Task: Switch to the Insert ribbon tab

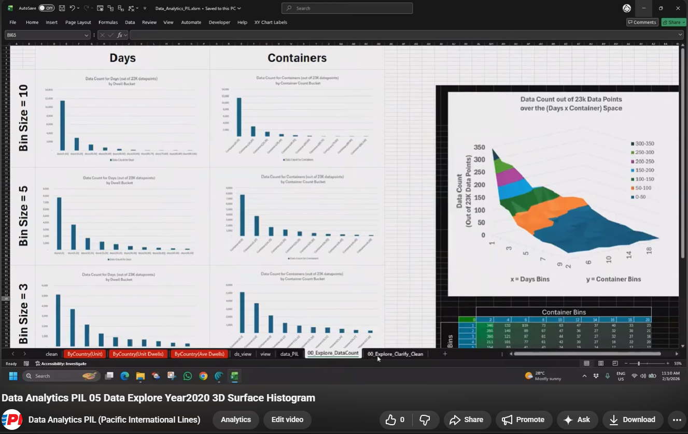Action: pyautogui.click(x=51, y=22)
